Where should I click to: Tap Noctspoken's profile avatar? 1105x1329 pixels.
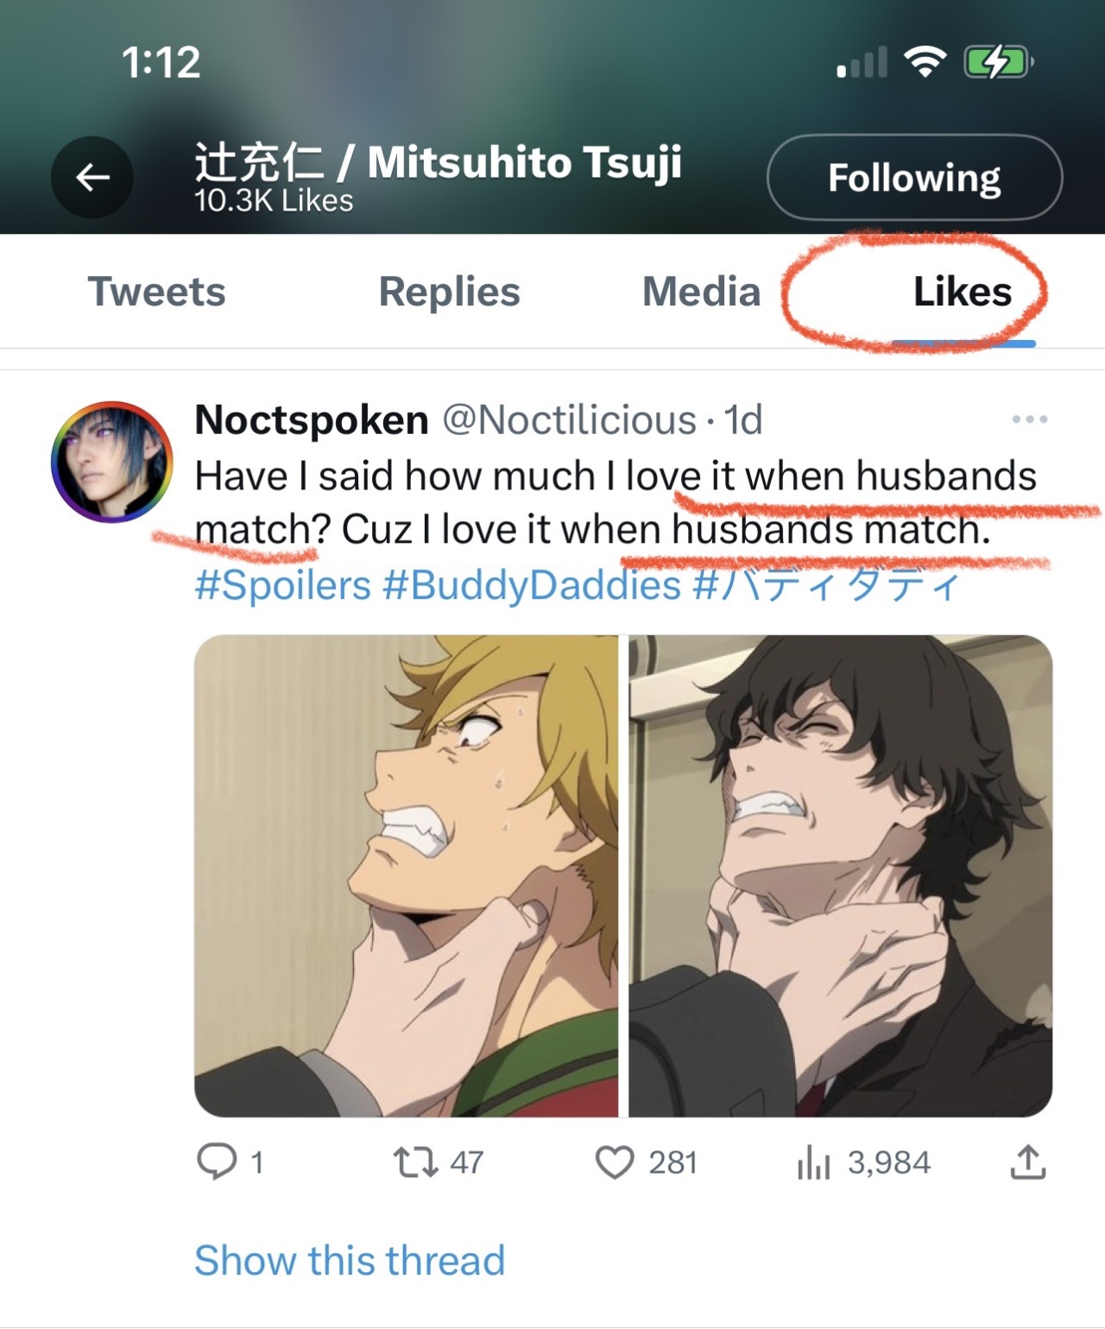click(112, 462)
